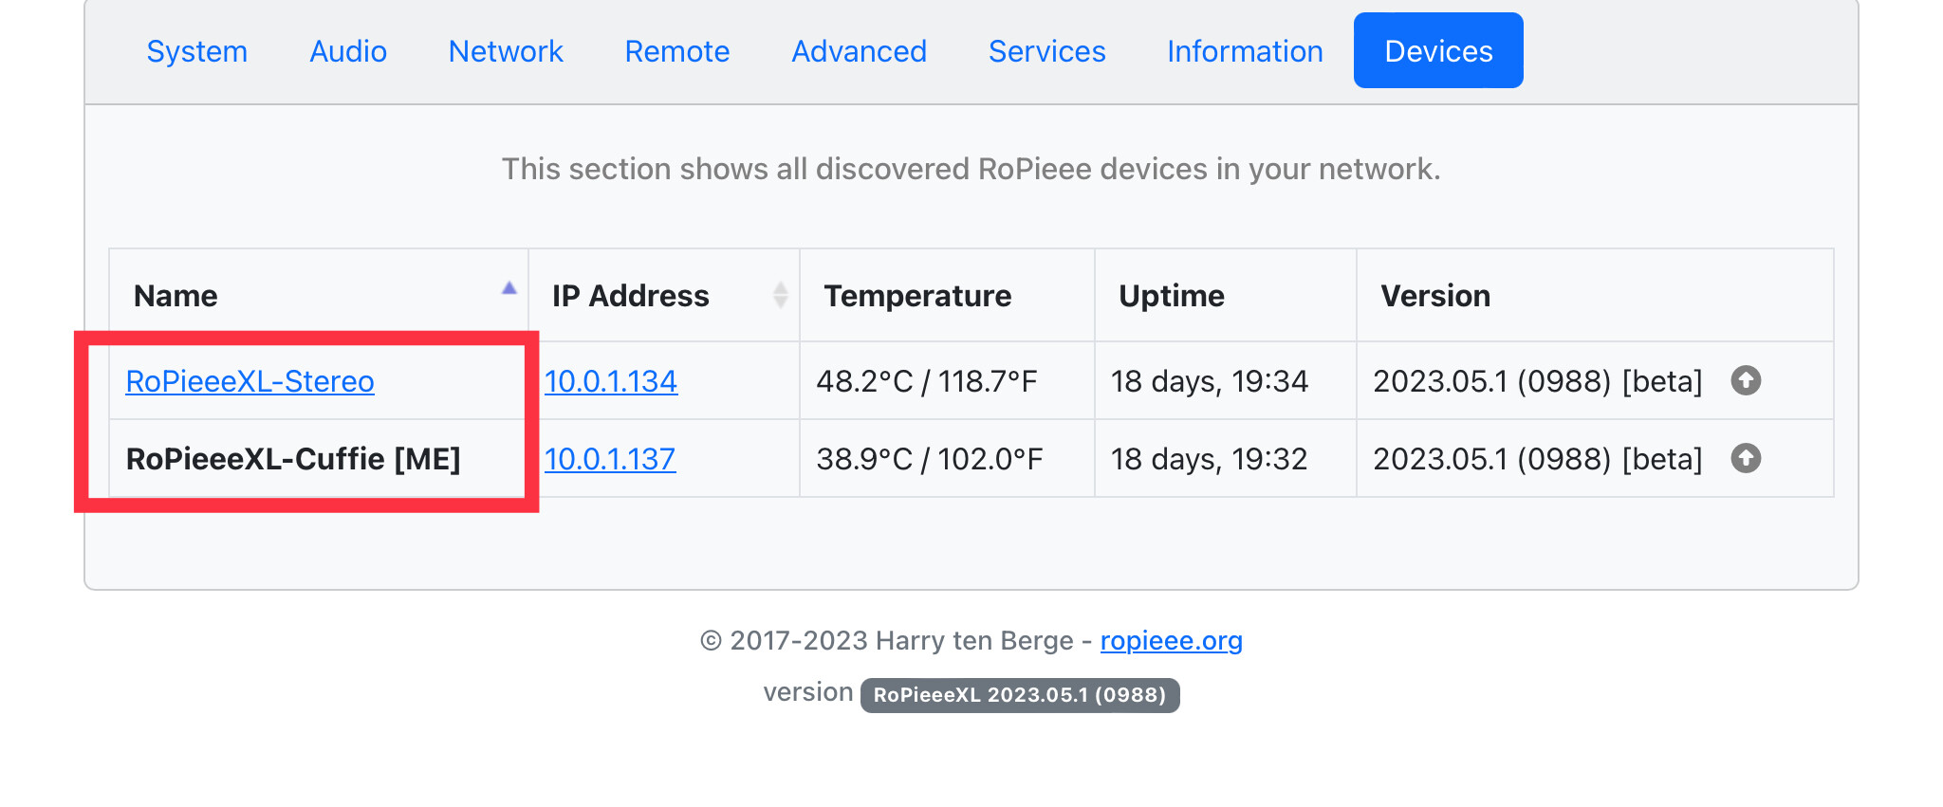Click the update arrow icon for RoPieeeXL-Cuffie
The height and width of the screenshot is (807, 1943).
(1745, 458)
